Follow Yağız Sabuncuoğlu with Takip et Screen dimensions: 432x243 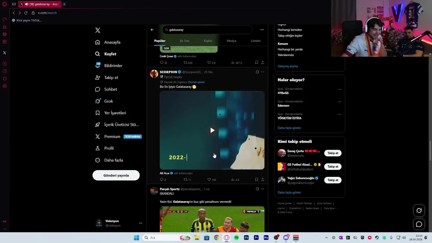pos(333,180)
